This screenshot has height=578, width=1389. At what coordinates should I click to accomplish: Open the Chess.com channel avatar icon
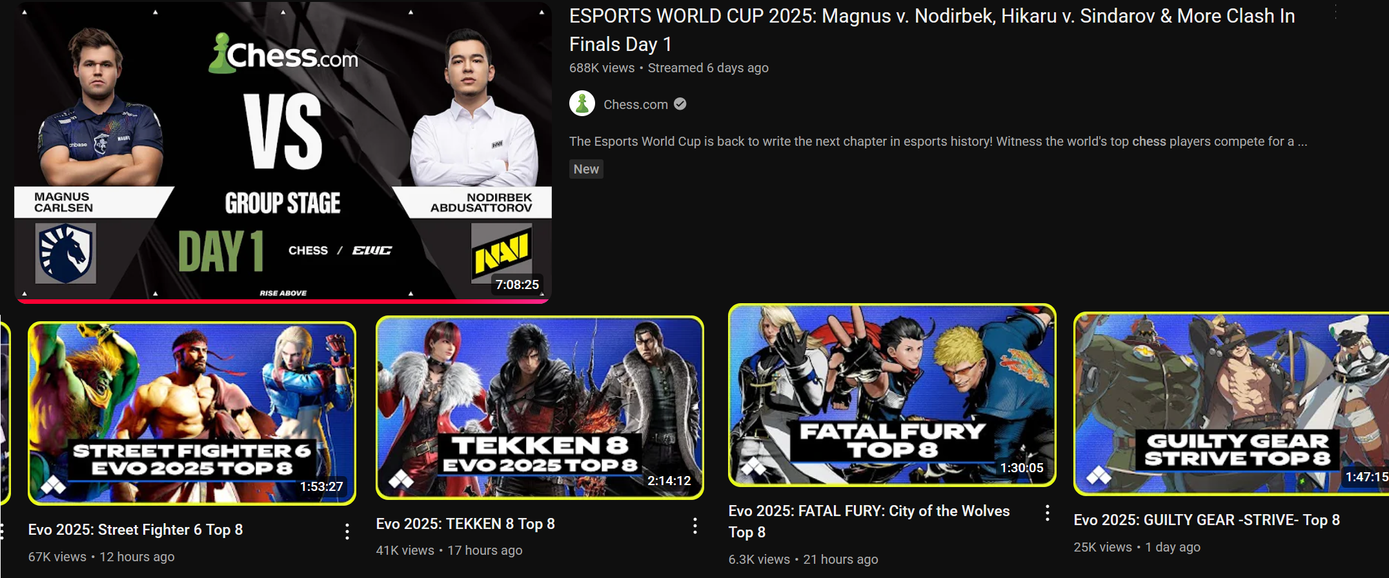click(582, 104)
